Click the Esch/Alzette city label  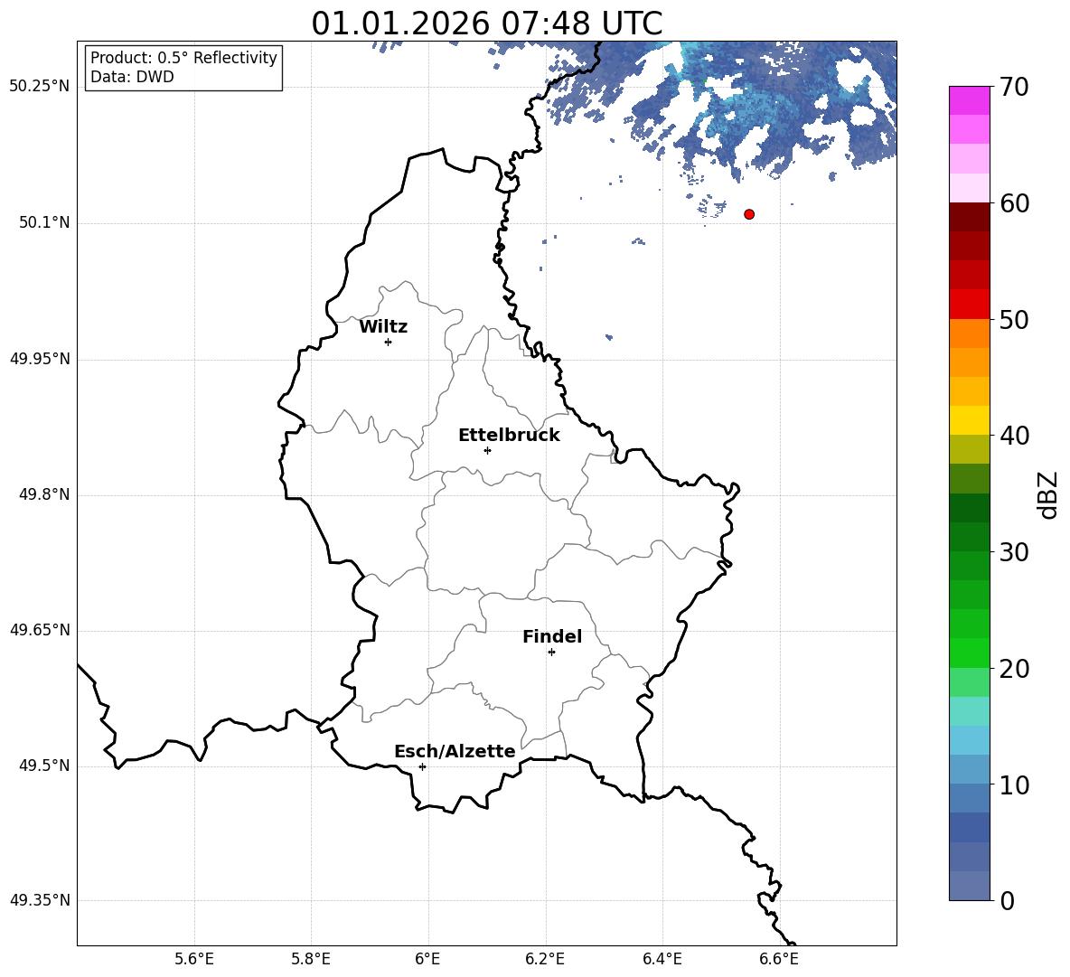click(455, 751)
